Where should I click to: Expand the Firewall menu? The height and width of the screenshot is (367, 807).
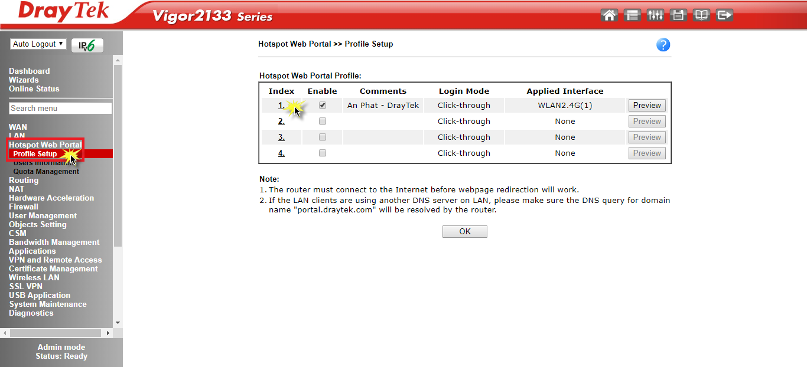[x=24, y=207]
